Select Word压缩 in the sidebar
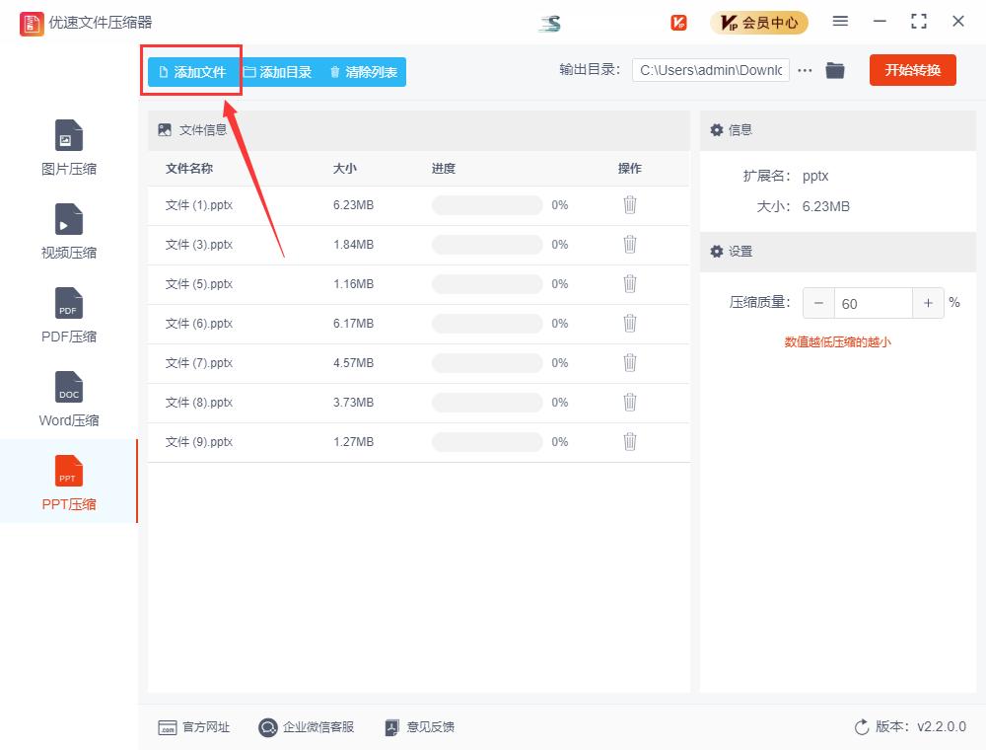Image resolution: width=986 pixels, height=750 pixels. 68,398
